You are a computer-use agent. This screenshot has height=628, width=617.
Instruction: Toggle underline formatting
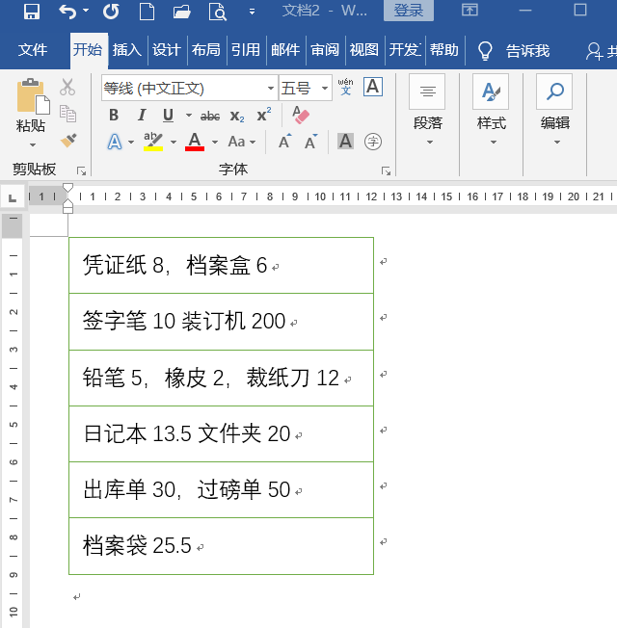[x=169, y=116]
